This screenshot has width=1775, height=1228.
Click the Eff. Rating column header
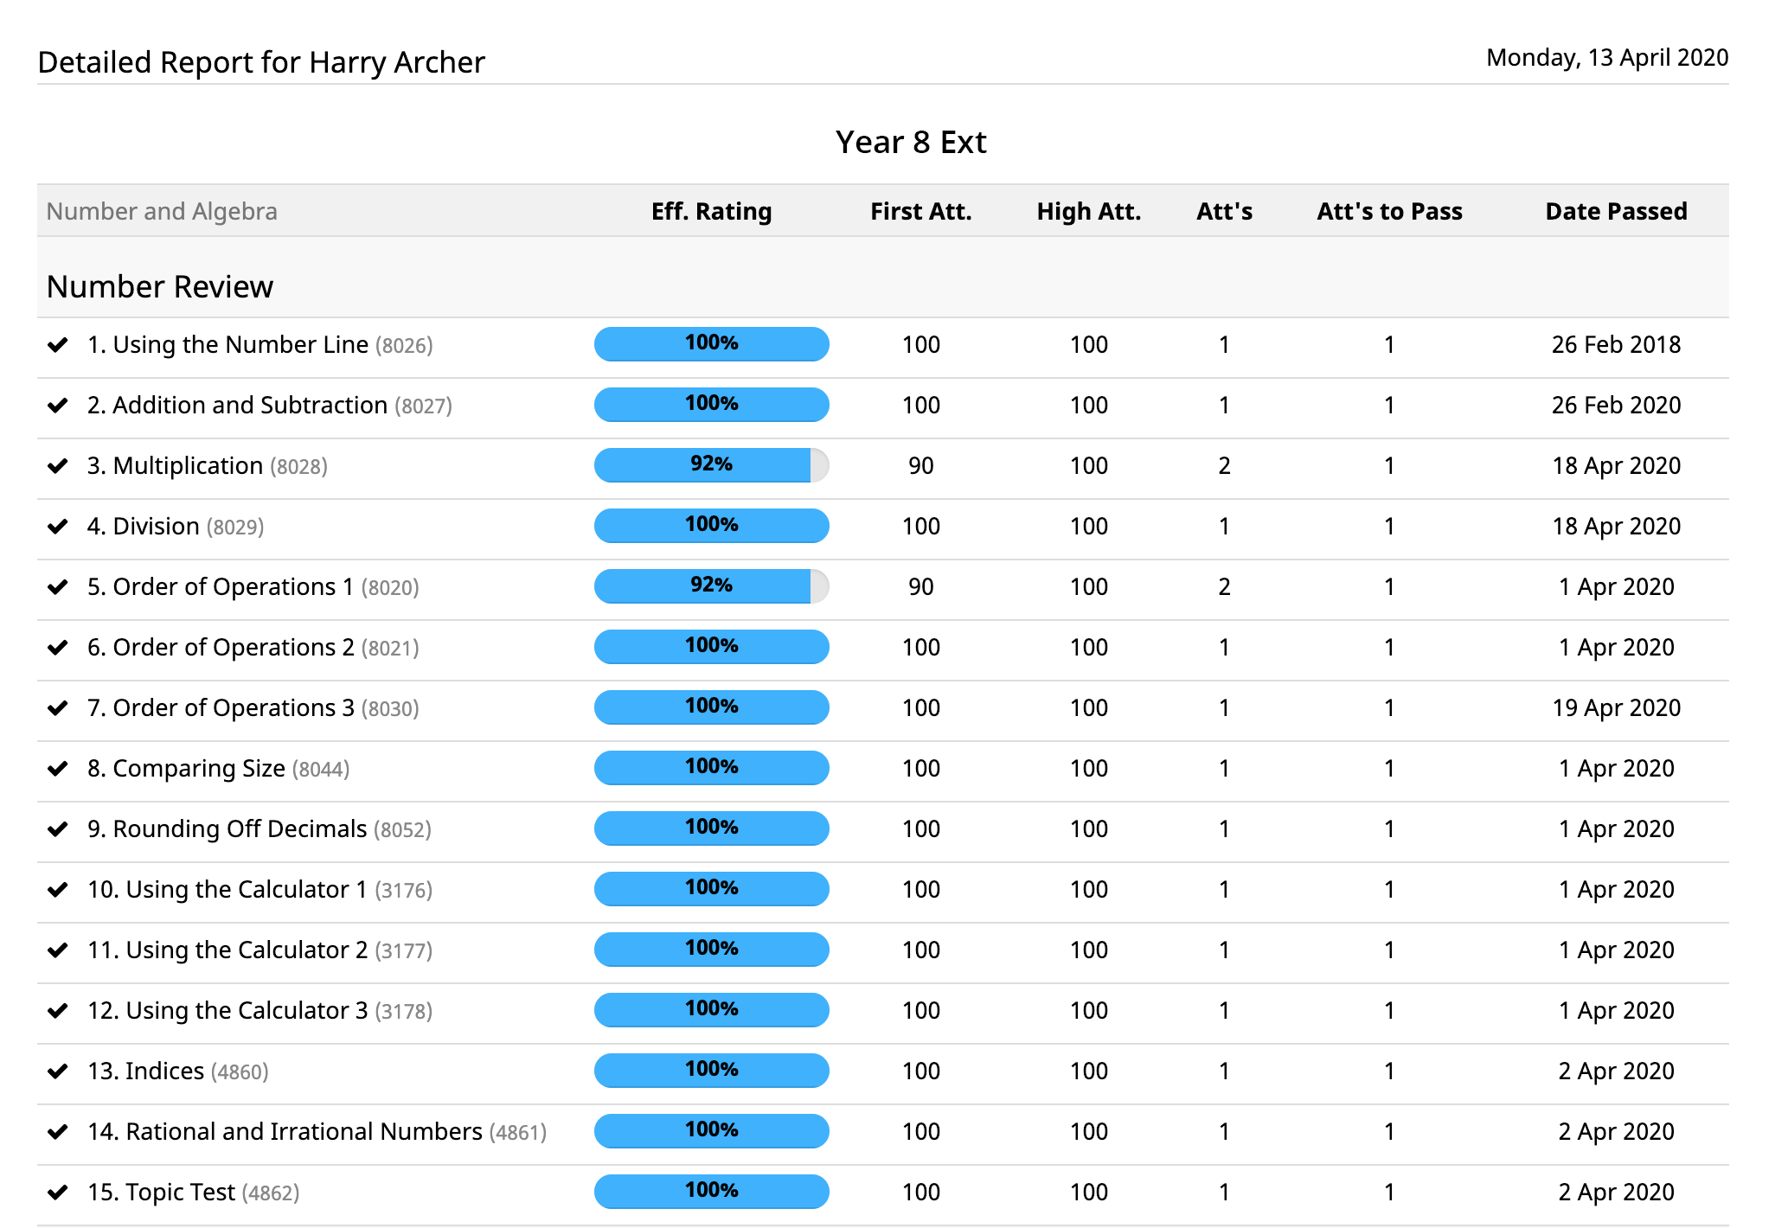(711, 212)
